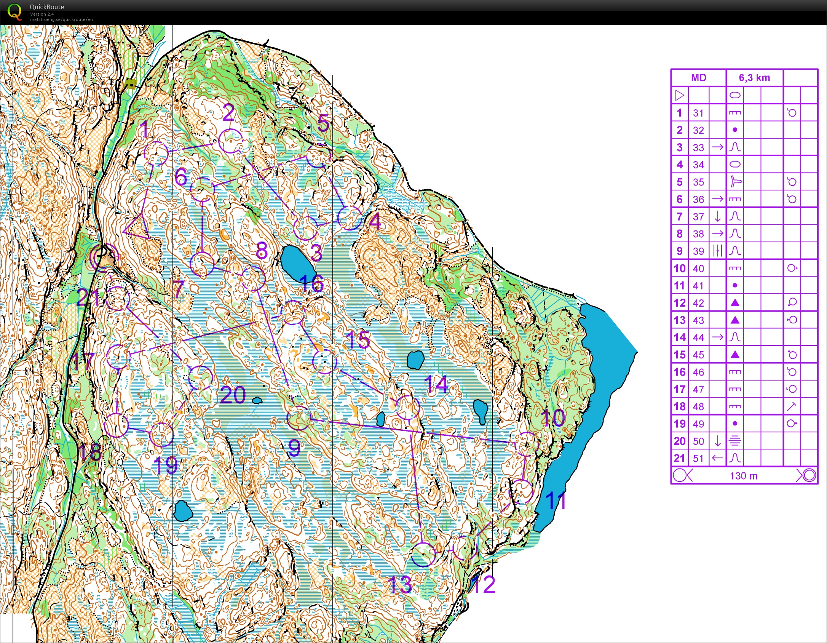Click the depression ellipse symbol in row 4
The image size is (827, 643).
[x=735, y=165]
